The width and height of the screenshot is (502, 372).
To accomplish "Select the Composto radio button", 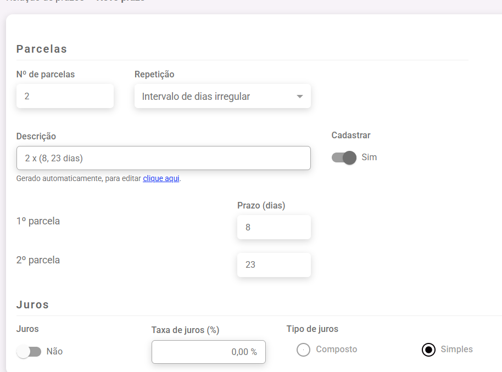I will 303,350.
